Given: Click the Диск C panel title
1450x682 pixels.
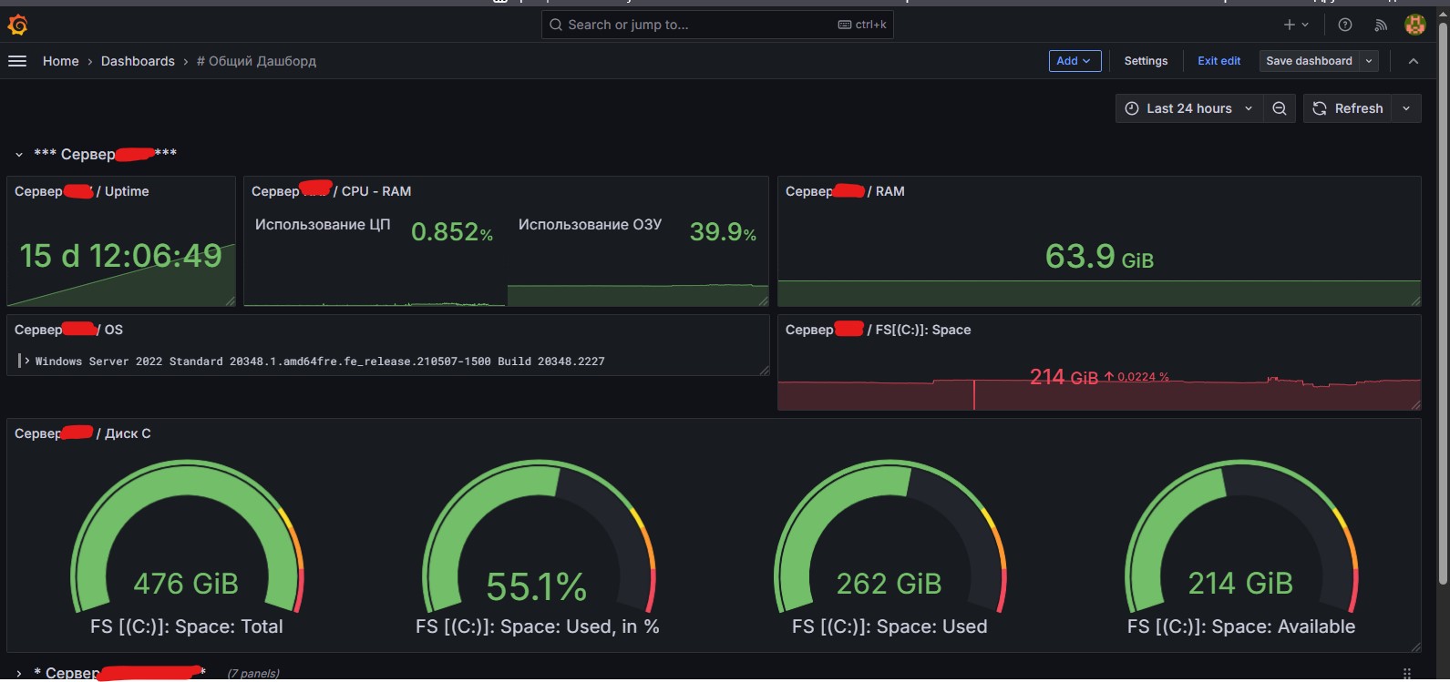Looking at the screenshot, I should pos(83,433).
